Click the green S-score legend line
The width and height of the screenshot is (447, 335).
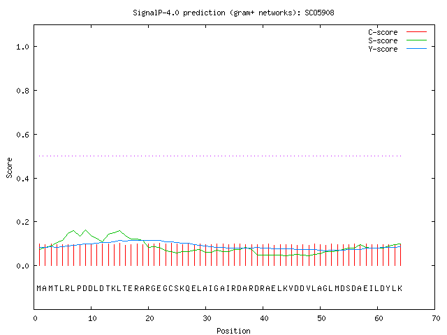(x=416, y=40)
